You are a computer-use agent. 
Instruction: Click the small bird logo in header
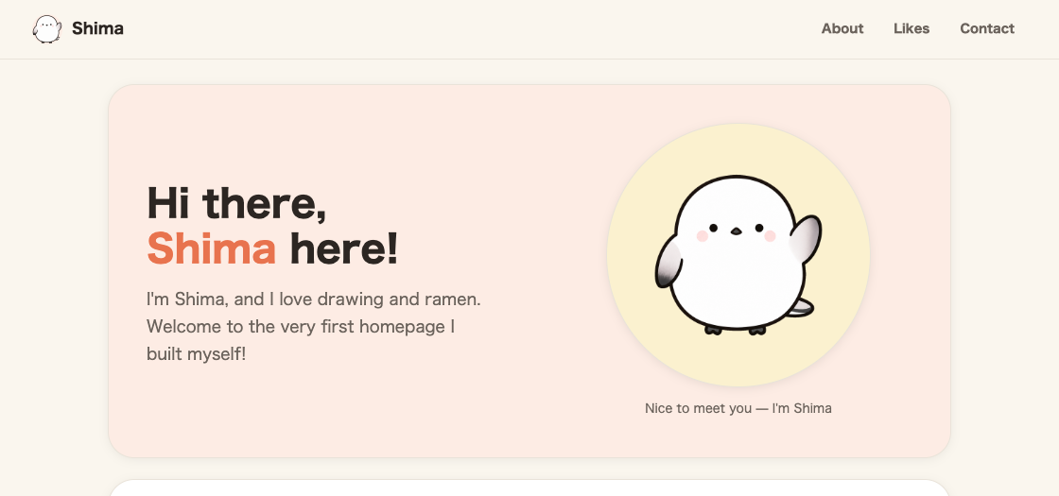(47, 29)
